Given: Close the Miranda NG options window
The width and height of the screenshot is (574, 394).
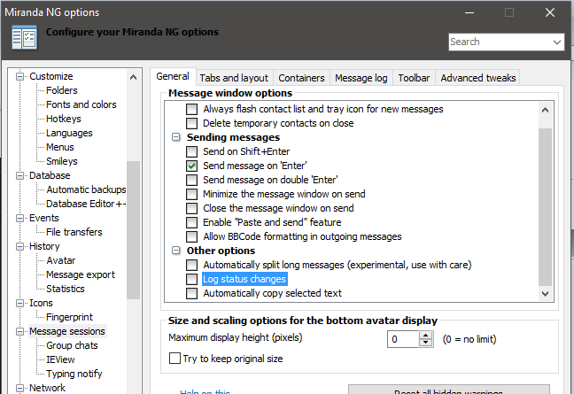Looking at the screenshot, I should coord(550,12).
